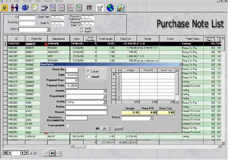
Task: Expand the Vendor dropdown in dialog
Action: [x=104, y=91]
